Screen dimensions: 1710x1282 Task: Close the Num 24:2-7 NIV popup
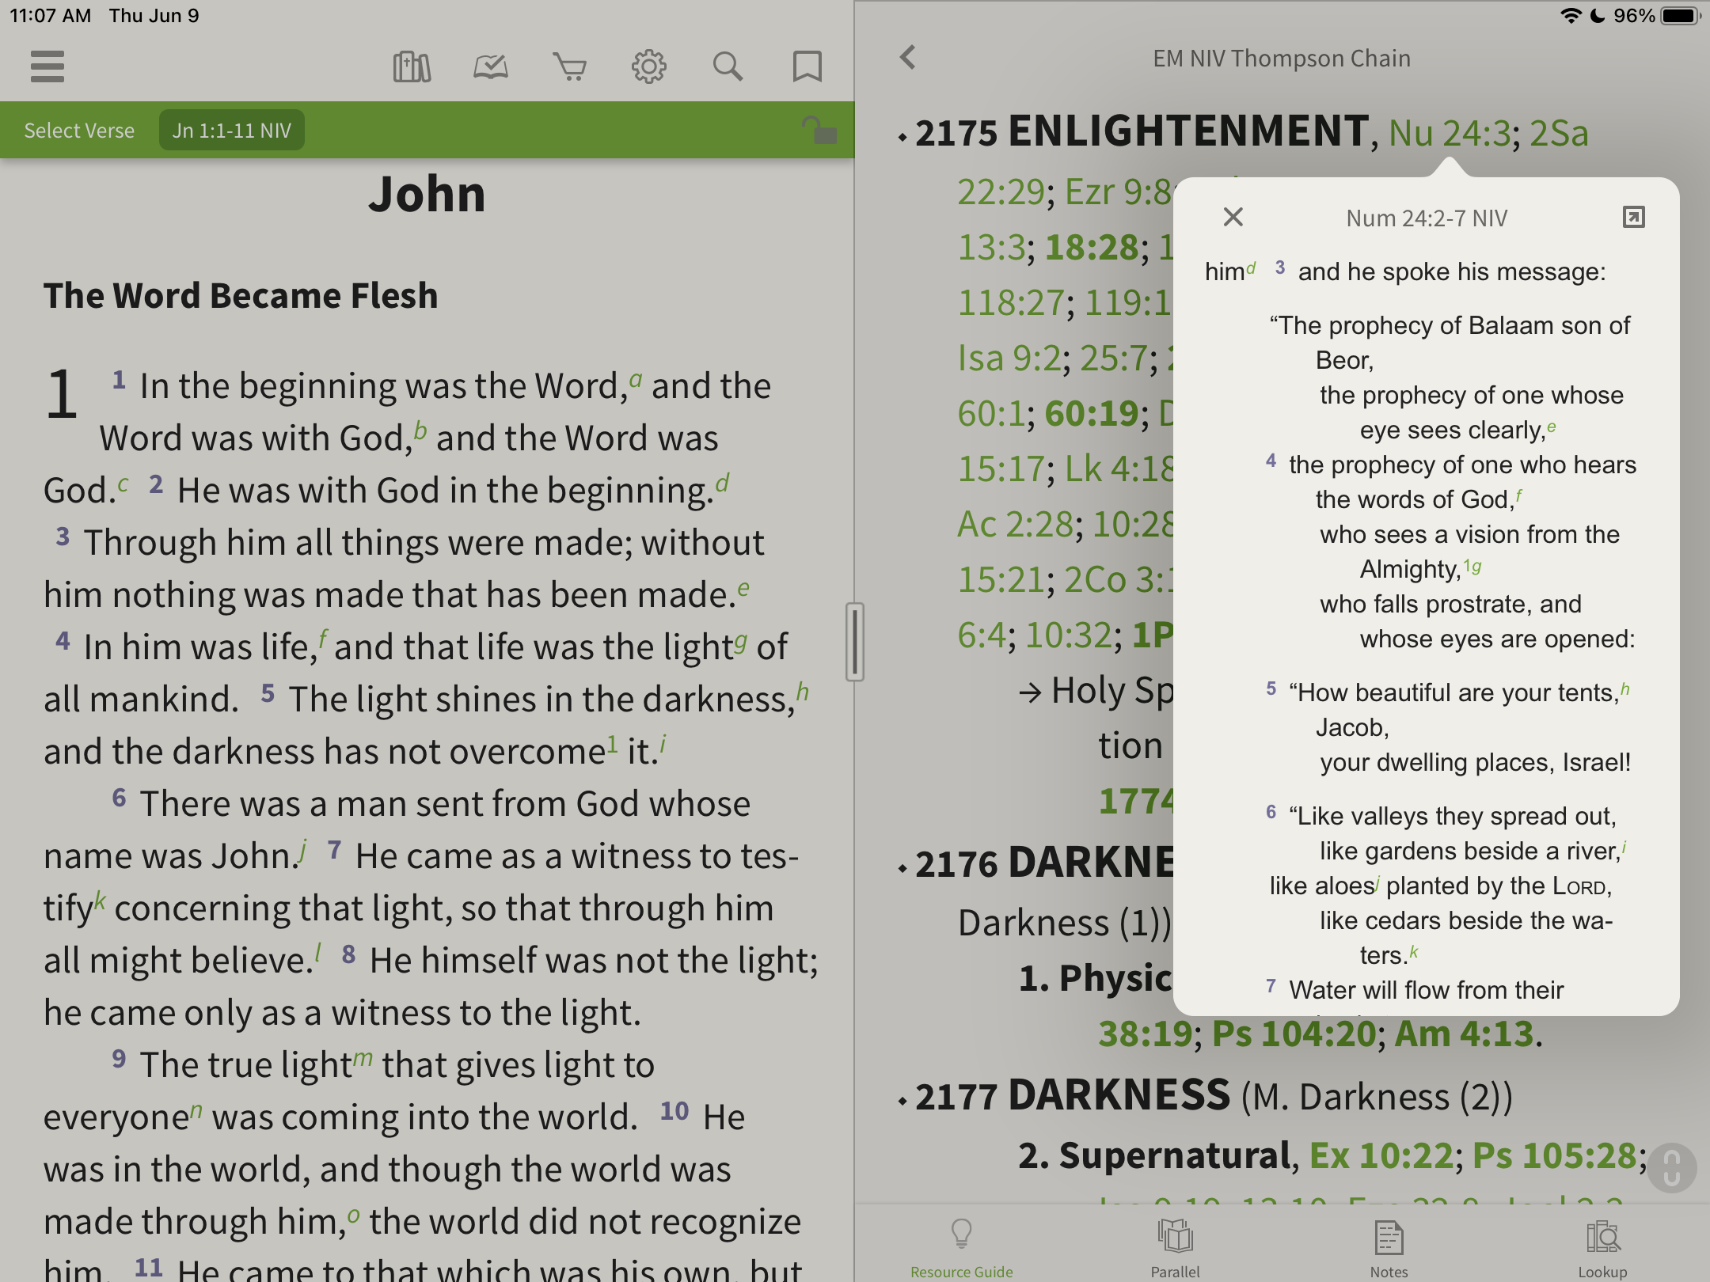[x=1233, y=217]
